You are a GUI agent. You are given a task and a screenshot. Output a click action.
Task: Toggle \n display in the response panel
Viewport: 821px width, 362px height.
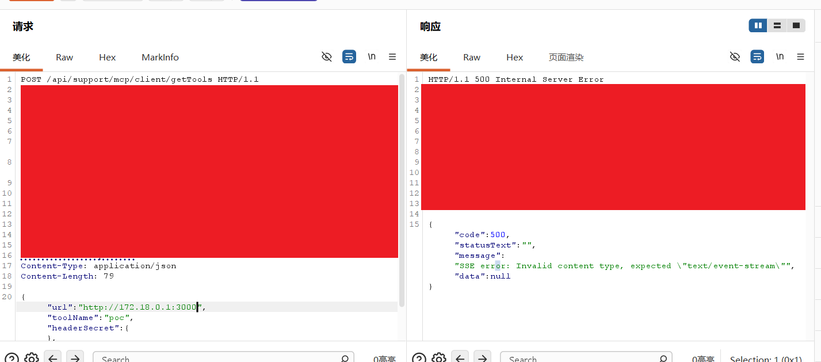(780, 56)
